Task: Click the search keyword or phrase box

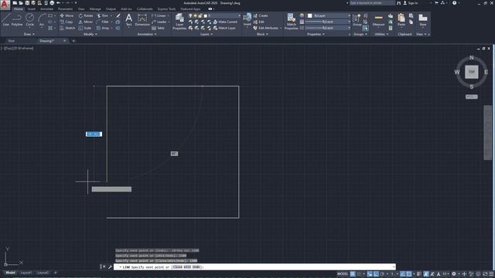Action: (x=372, y=3)
